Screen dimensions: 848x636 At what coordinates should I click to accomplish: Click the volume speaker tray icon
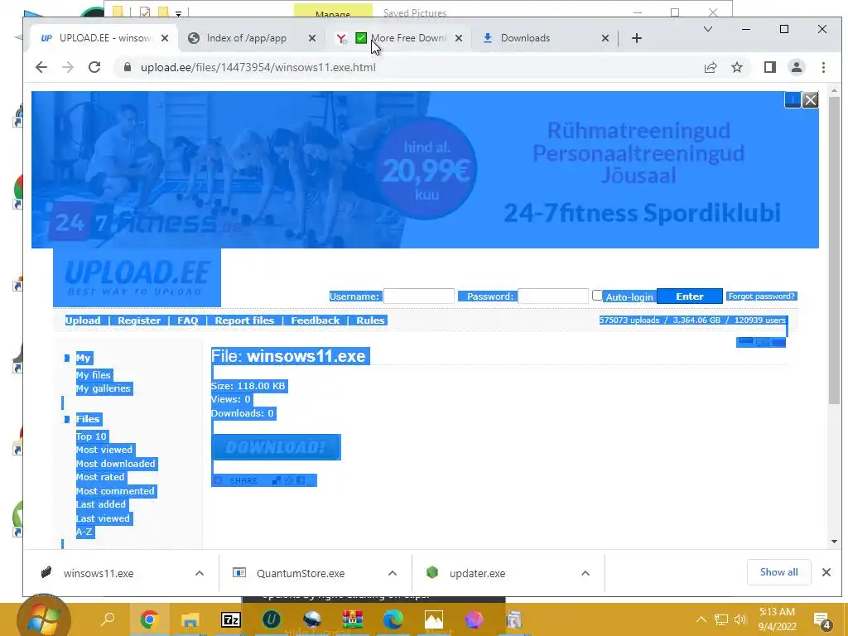pyautogui.click(x=740, y=619)
